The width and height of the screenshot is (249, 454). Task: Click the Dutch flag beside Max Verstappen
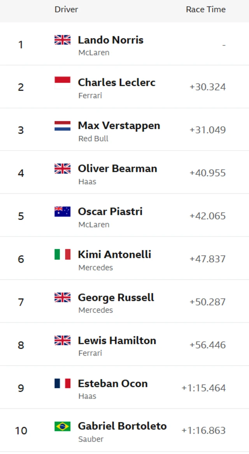[x=62, y=126]
